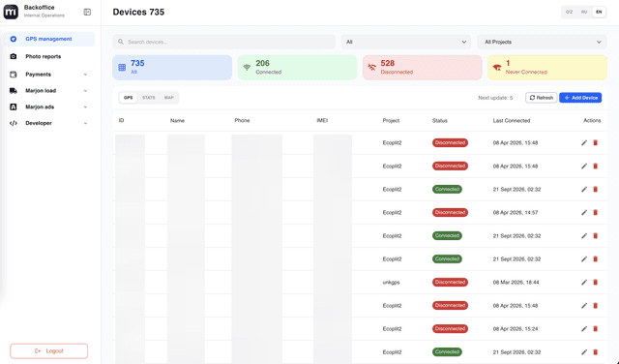This screenshot has width=619, height=364.
Task: Open the All status filter dropdown
Action: coord(406,42)
